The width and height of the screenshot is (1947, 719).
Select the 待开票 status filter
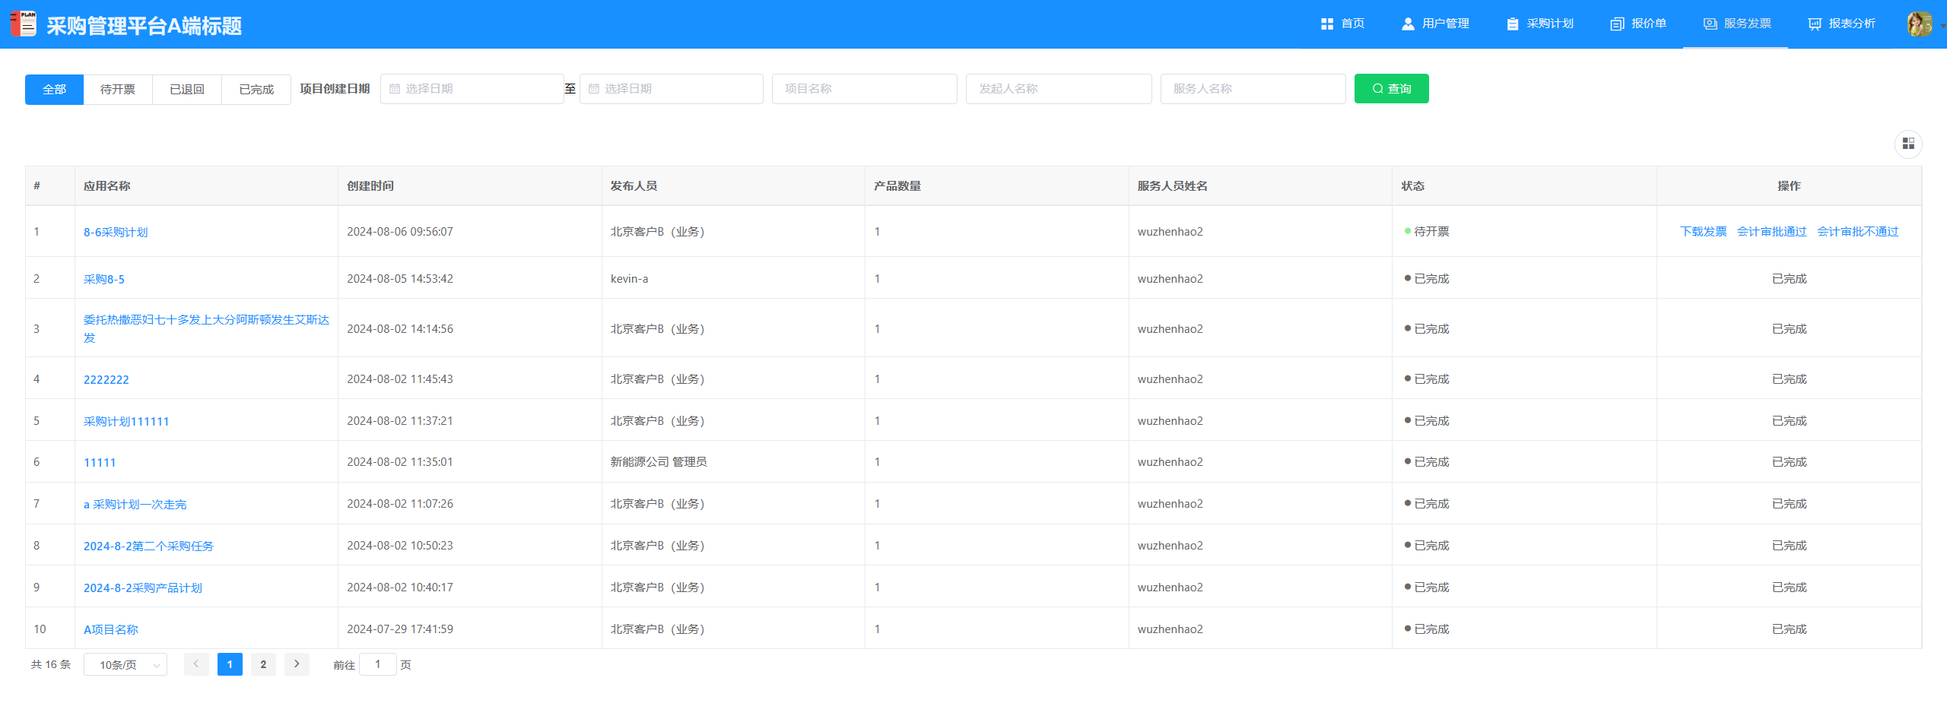(118, 90)
